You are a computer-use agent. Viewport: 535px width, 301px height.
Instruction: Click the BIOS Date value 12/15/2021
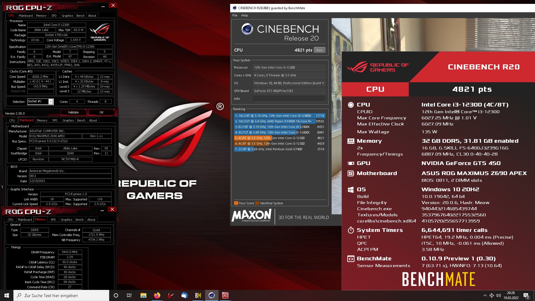click(70, 181)
